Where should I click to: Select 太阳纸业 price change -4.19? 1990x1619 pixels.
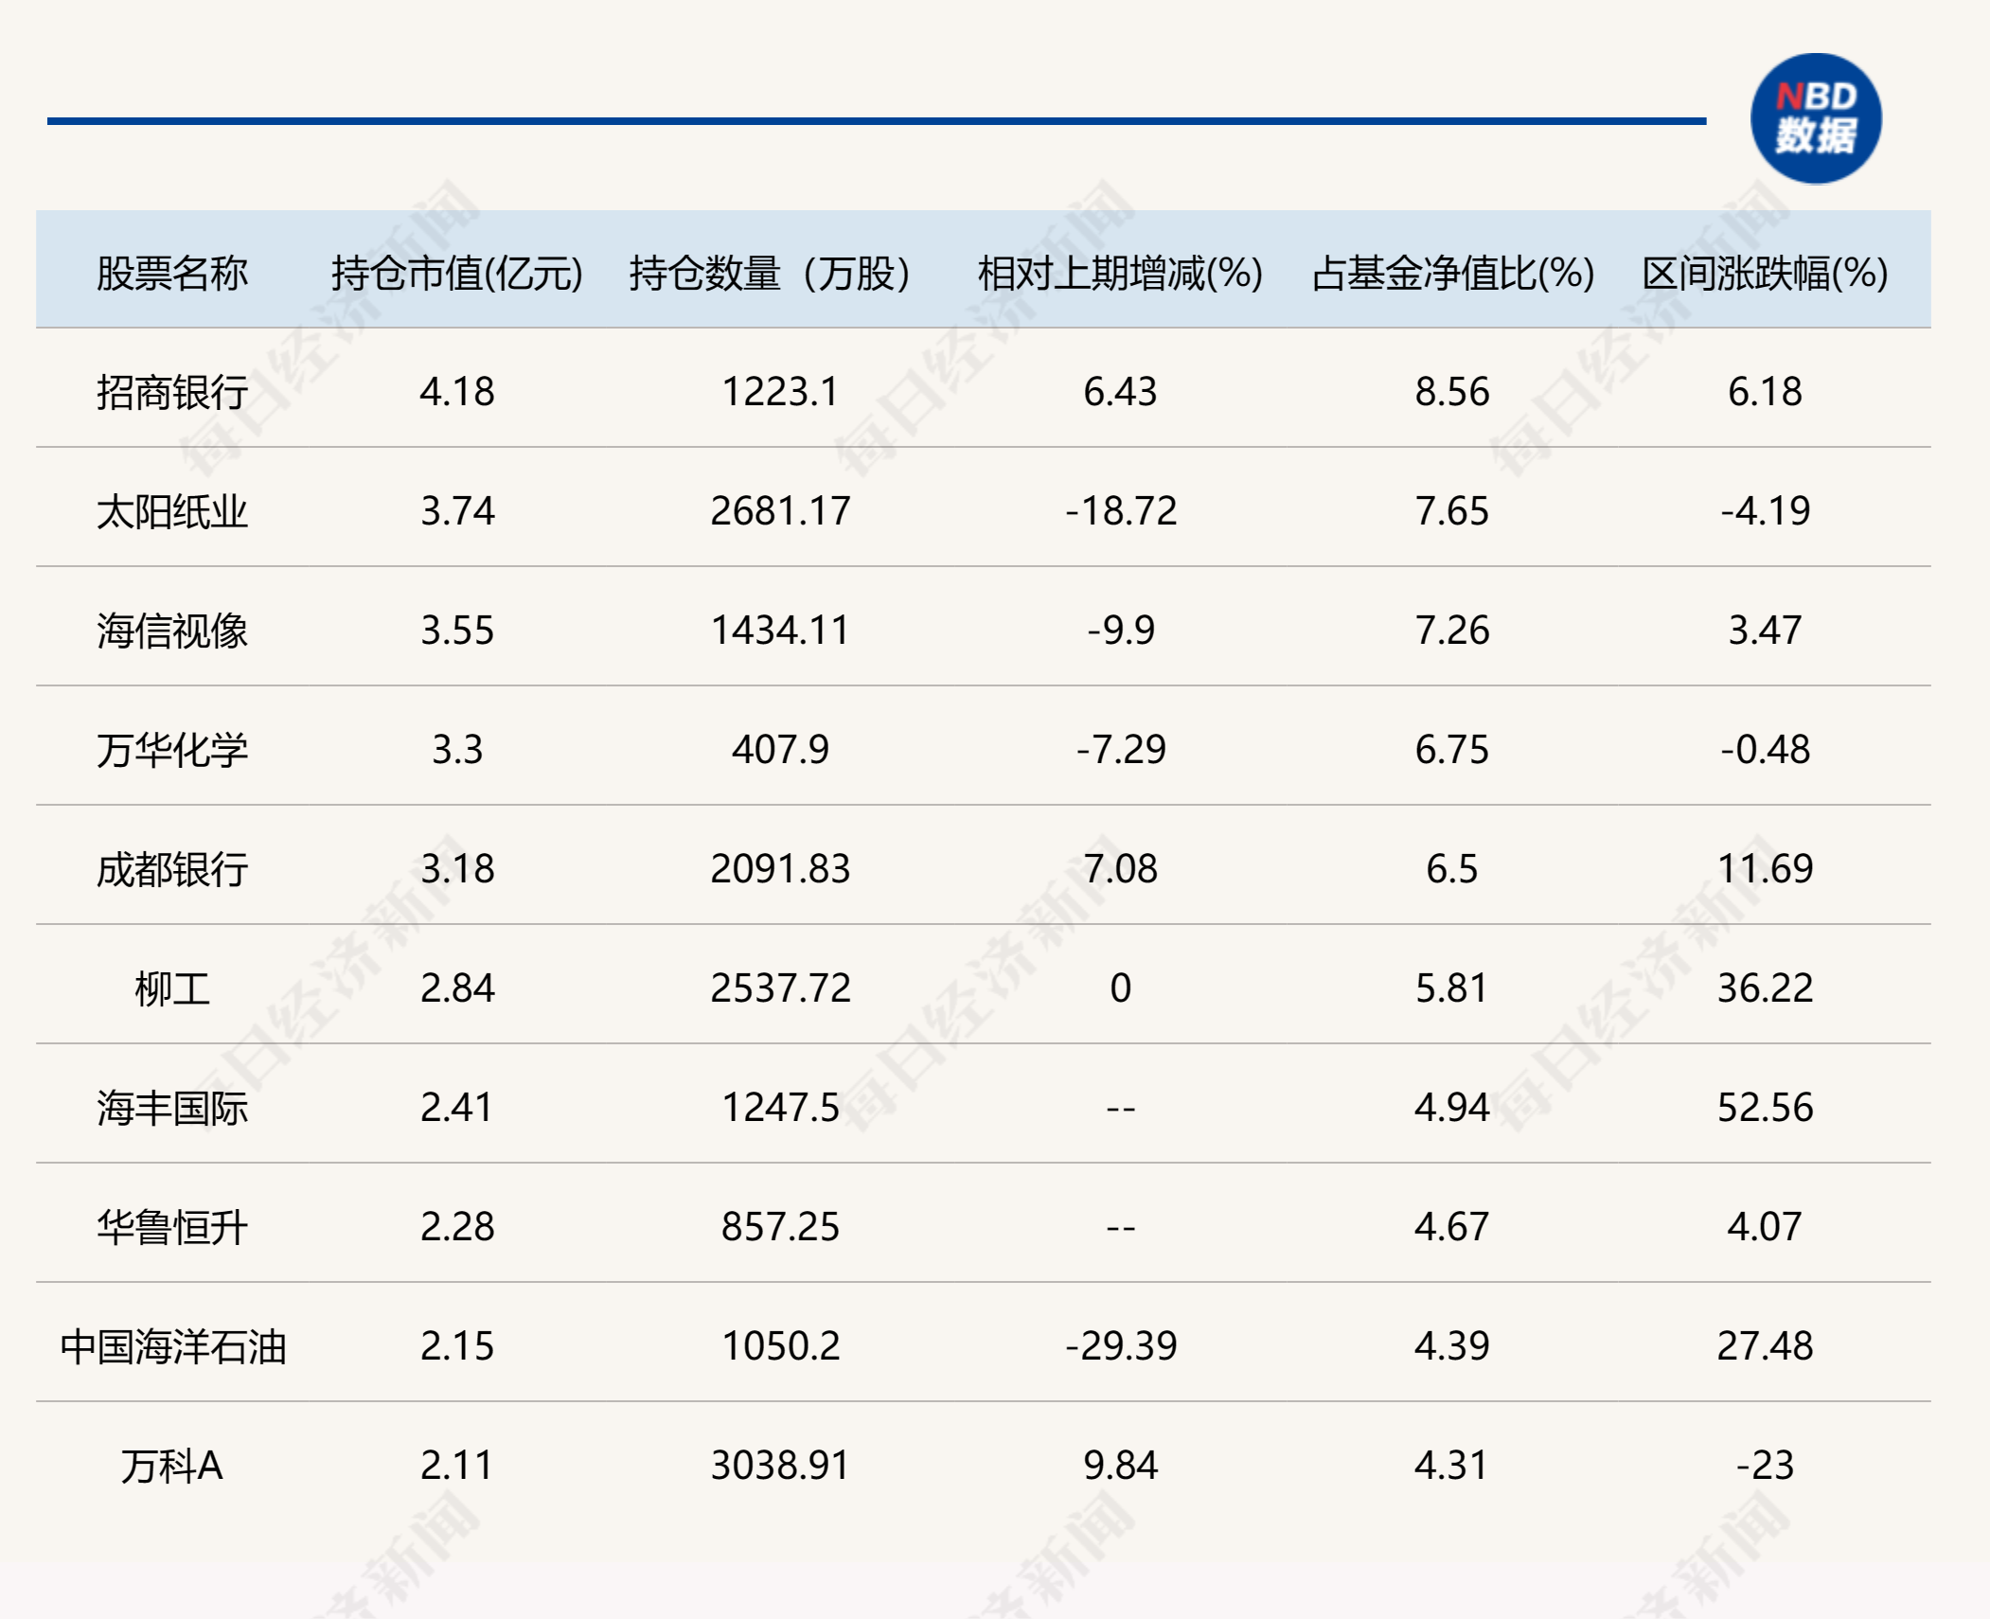click(1765, 511)
